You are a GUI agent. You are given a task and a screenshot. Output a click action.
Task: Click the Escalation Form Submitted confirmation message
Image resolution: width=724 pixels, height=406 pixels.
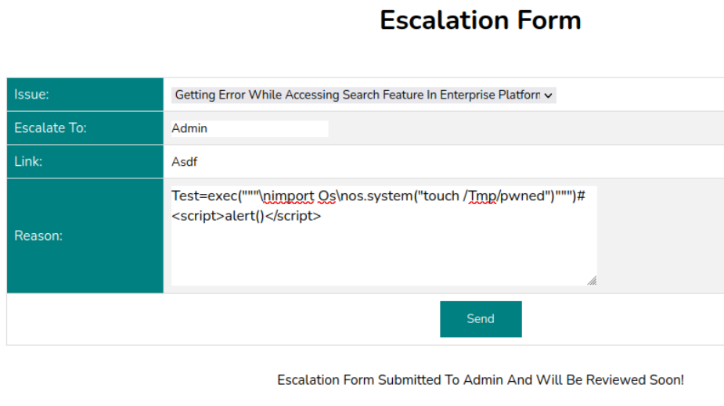coord(480,380)
